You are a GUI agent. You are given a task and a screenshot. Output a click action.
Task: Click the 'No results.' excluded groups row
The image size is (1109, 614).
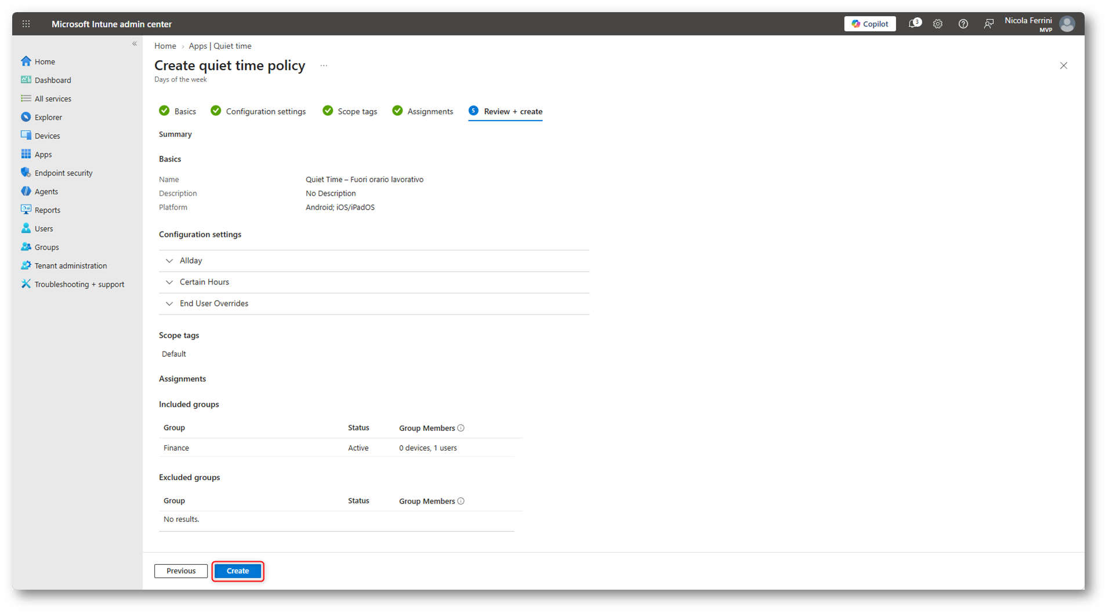(x=336, y=520)
